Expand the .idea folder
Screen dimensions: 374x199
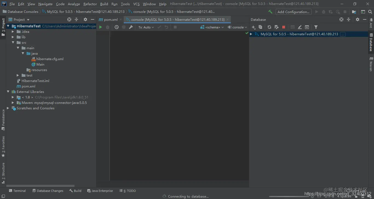[x=13, y=32]
